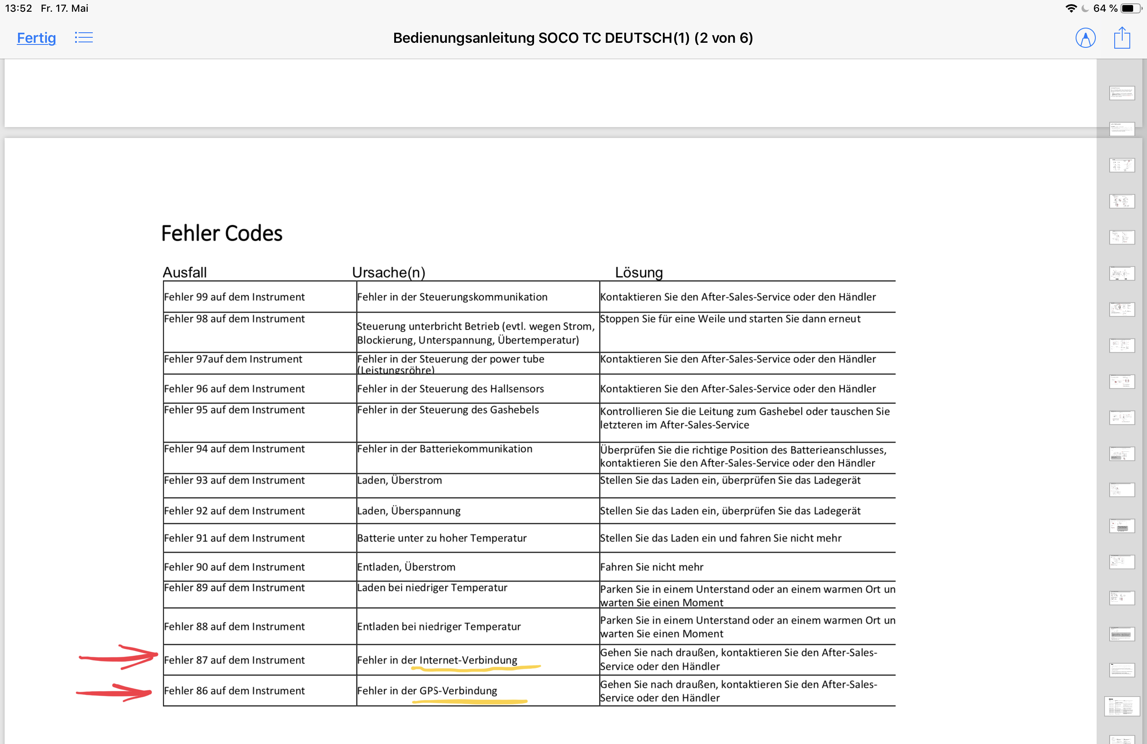Tap the Lösung column header

coord(639,273)
